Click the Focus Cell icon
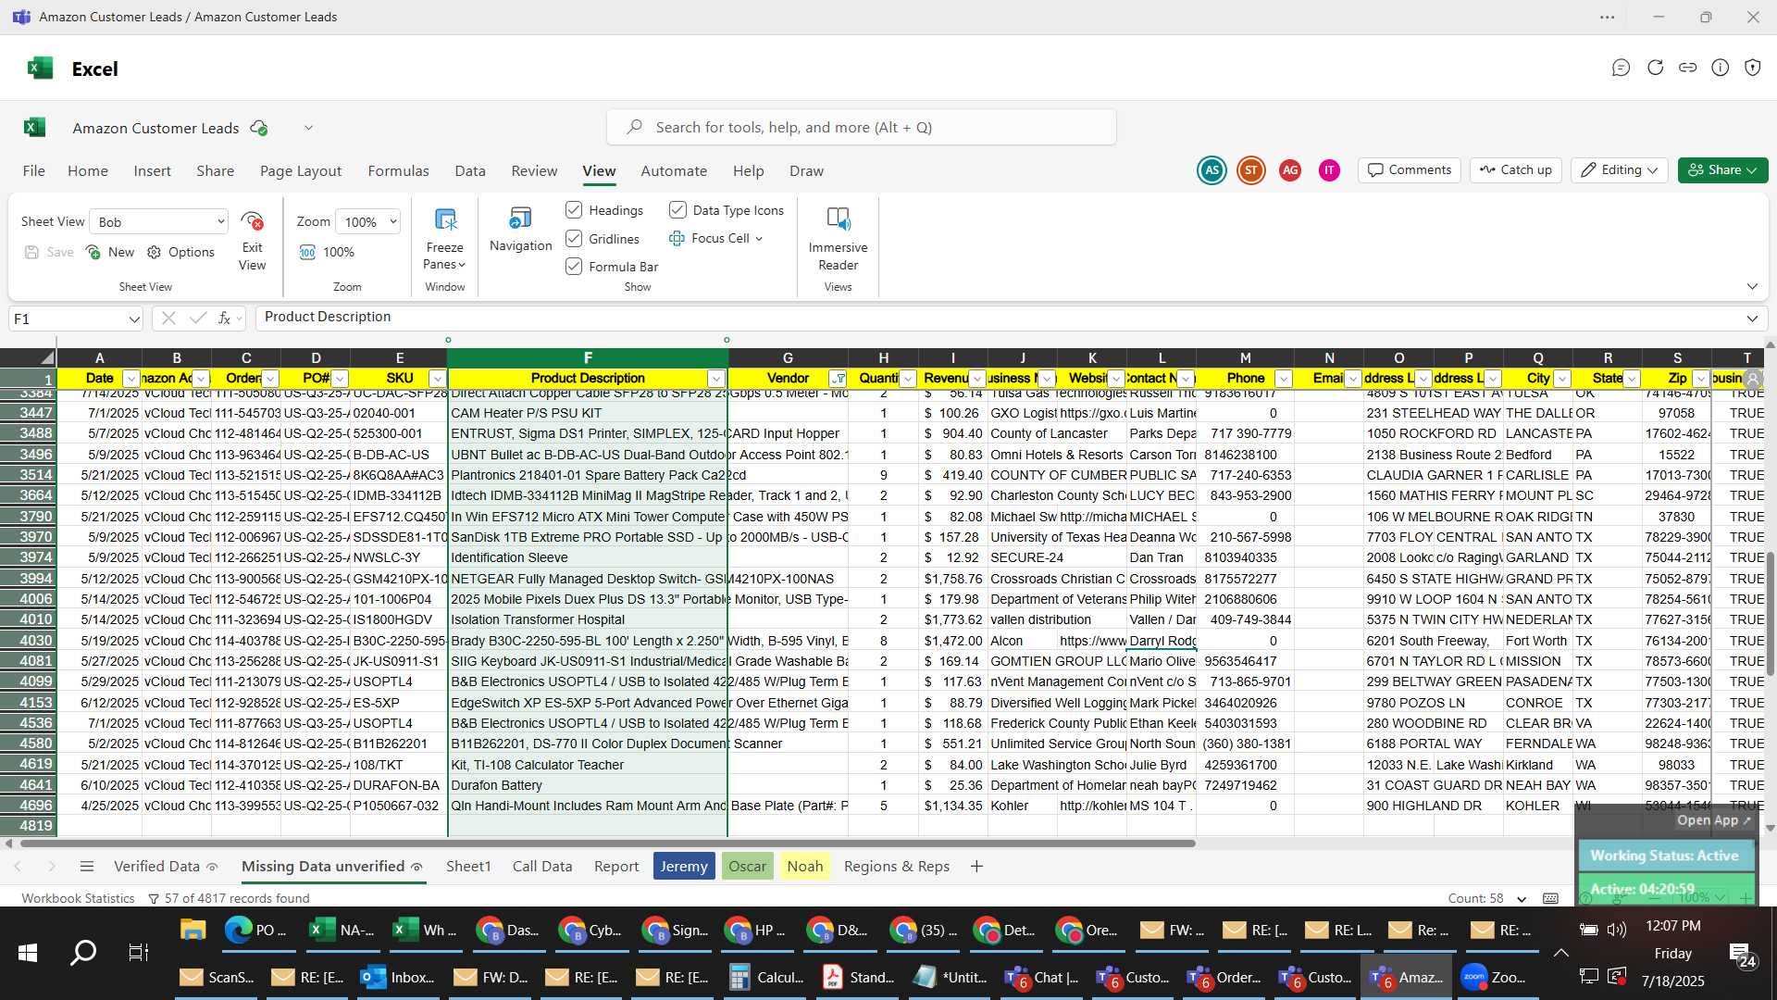This screenshot has width=1777, height=1000. (x=677, y=239)
